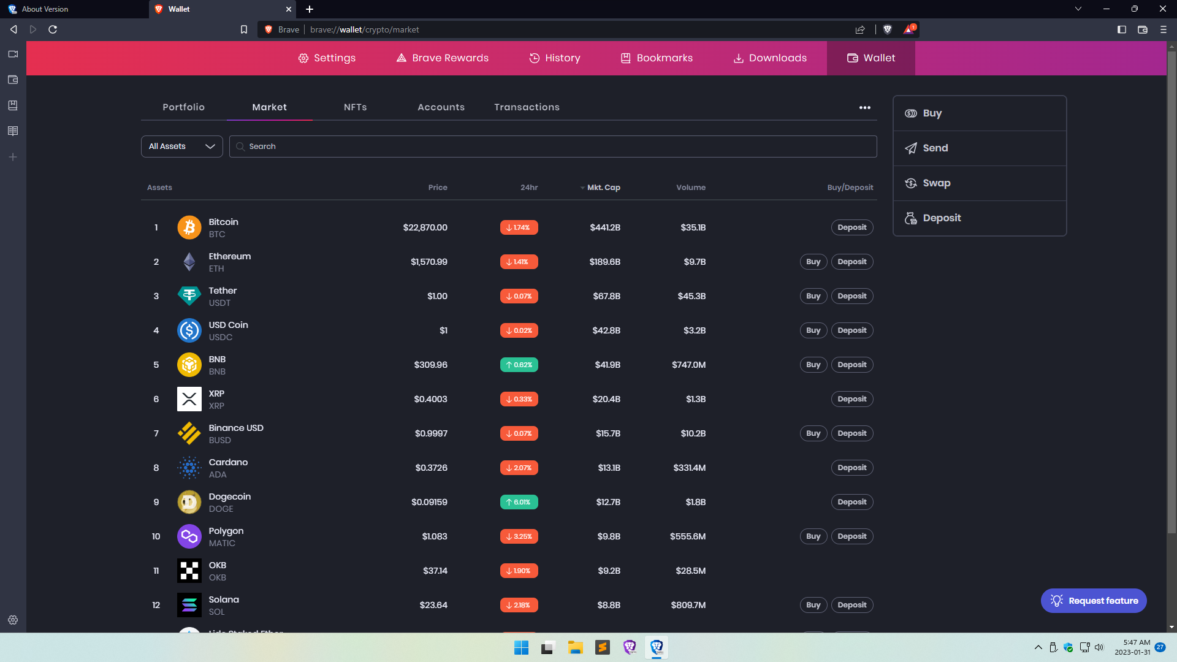Open Brave Rewards from the address bar
The image size is (1177, 662).
point(909,29)
